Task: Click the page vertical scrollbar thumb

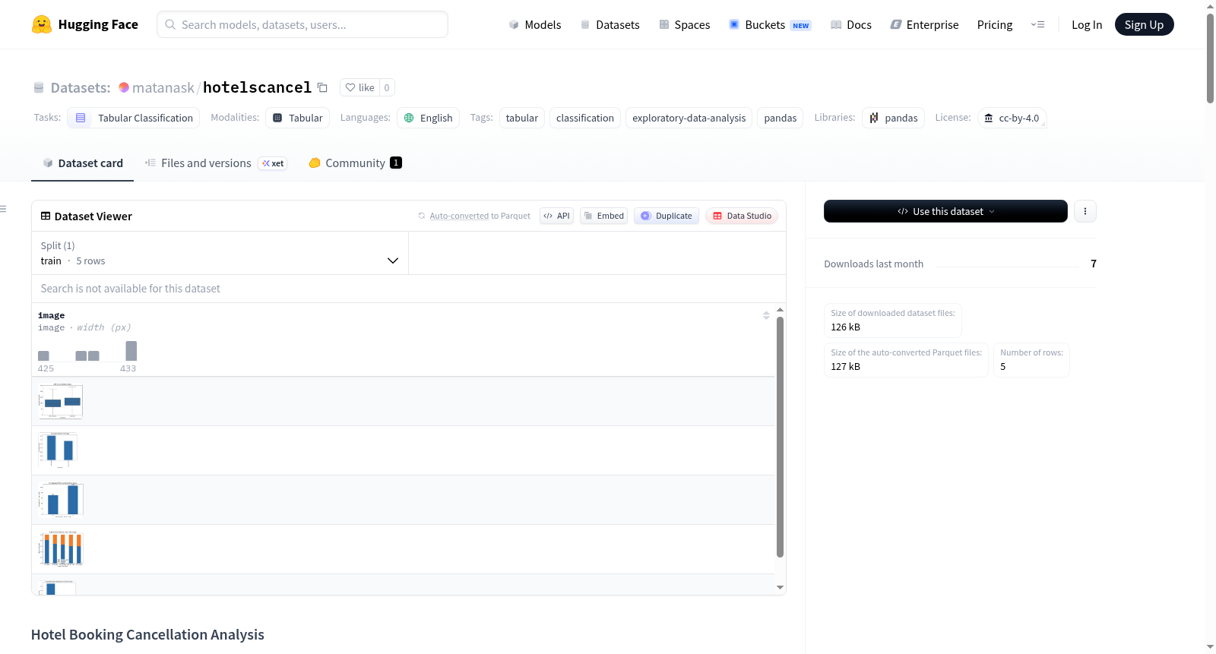Action: 1210,58
